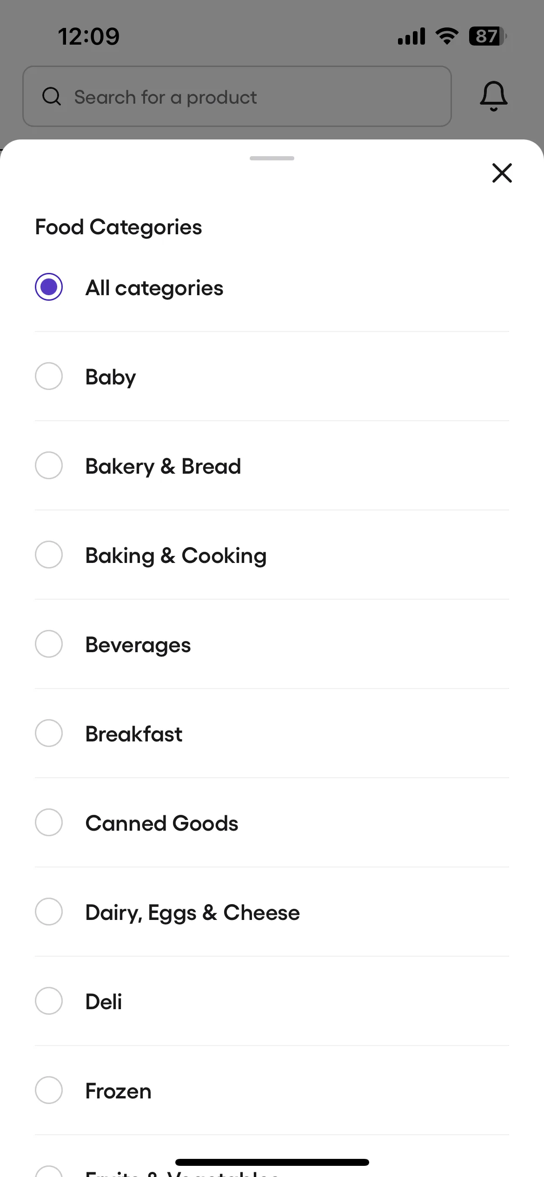Screen dimensions: 544x1177
Task: Focus the Search for a product field
Action: [237, 96]
